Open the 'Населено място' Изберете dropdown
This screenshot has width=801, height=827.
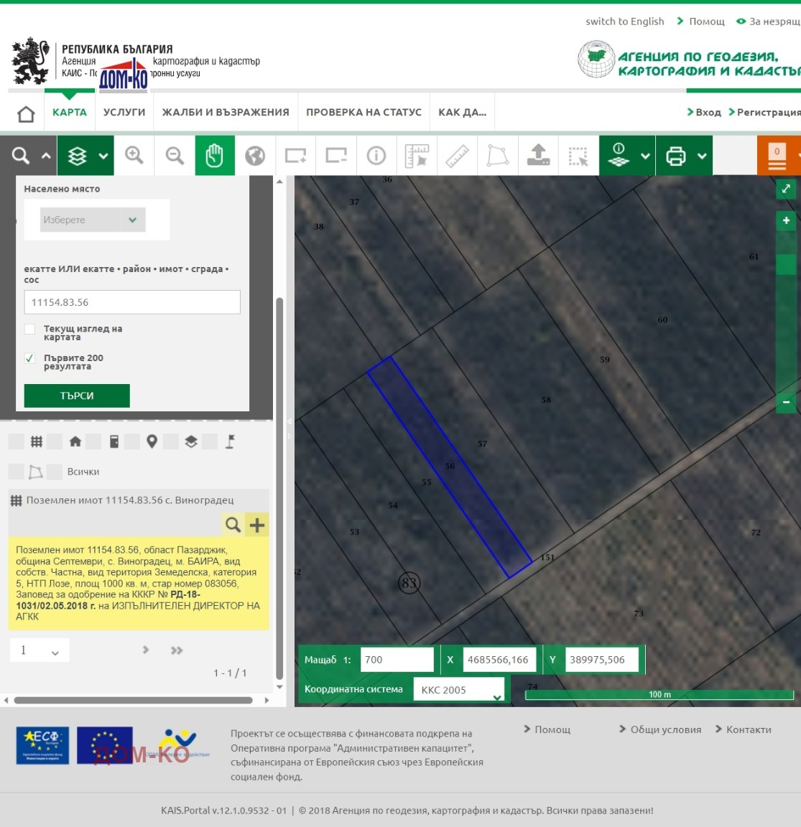(93, 220)
